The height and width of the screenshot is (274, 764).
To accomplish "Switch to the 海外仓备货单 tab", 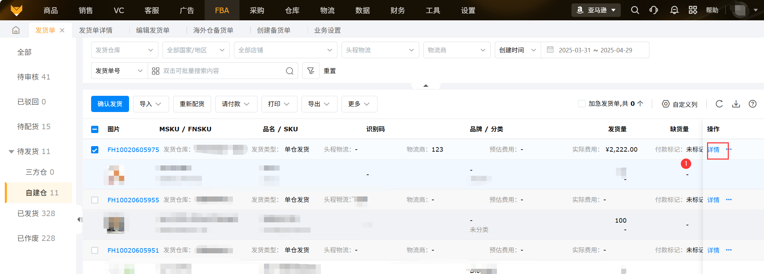I will pyautogui.click(x=213, y=30).
